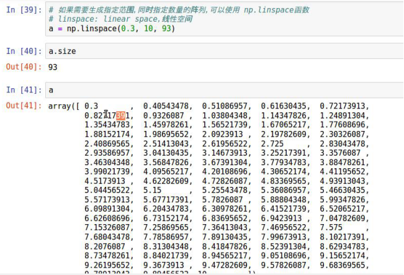Click the array value 5.36086957
Viewport: 404px width, 275px height.
[x=284, y=190]
